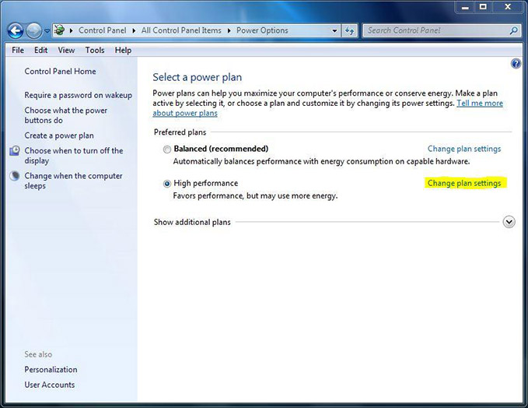Viewport: 528px width, 408px height.
Task: Change plan settings for High performance
Action: 464,183
